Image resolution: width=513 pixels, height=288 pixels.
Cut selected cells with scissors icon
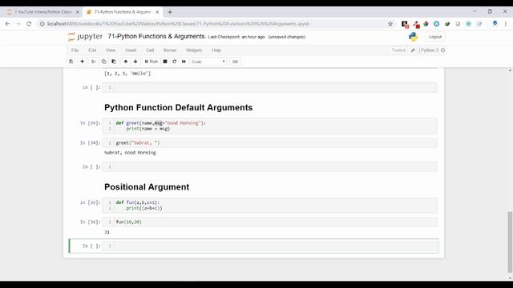(x=94, y=62)
